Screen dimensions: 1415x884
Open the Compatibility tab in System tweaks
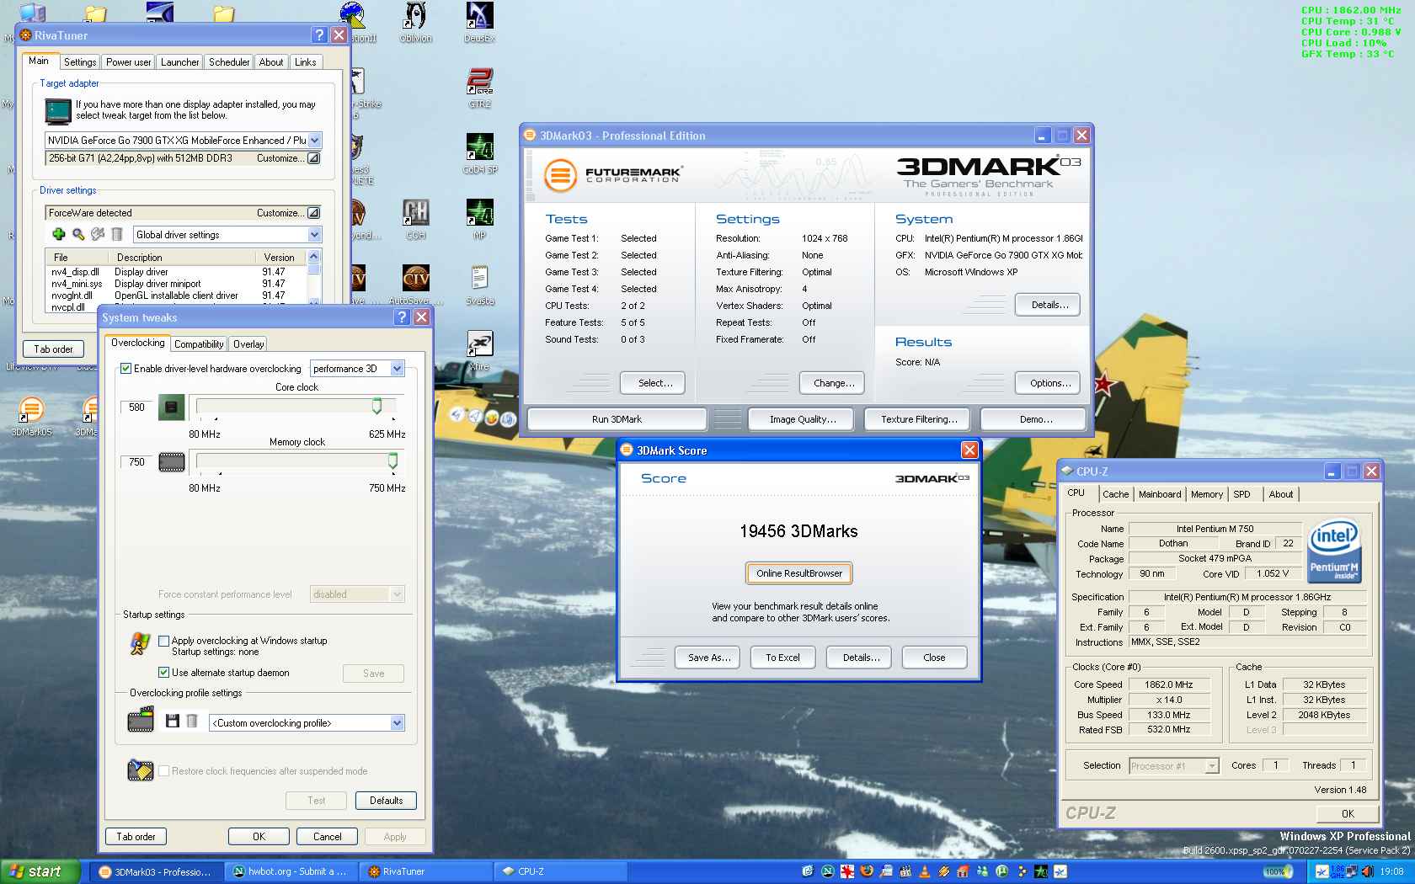[199, 343]
